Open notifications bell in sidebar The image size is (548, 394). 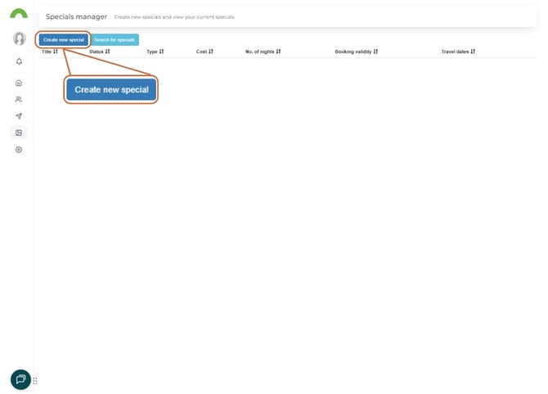pos(19,61)
